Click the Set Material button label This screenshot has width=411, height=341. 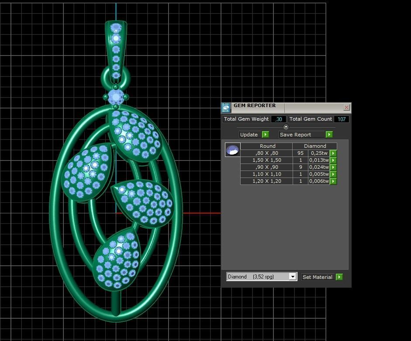pos(317,277)
